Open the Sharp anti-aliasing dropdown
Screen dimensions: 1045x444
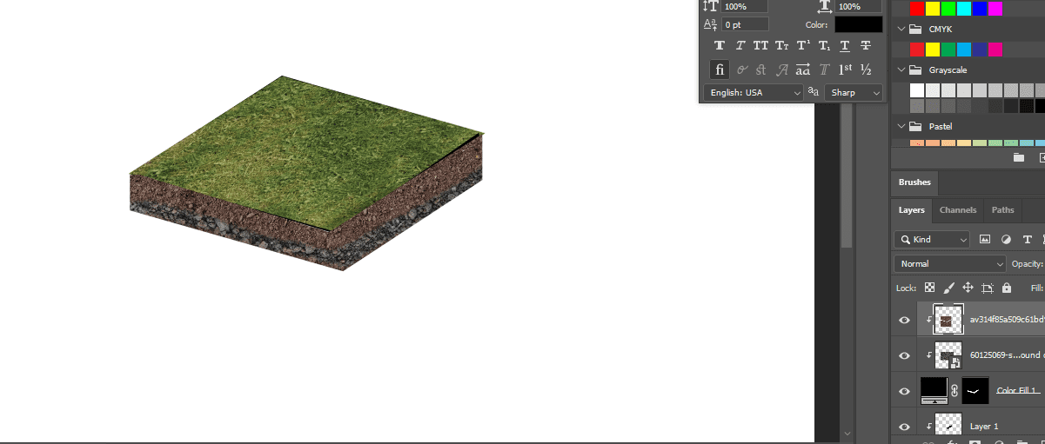click(x=854, y=92)
